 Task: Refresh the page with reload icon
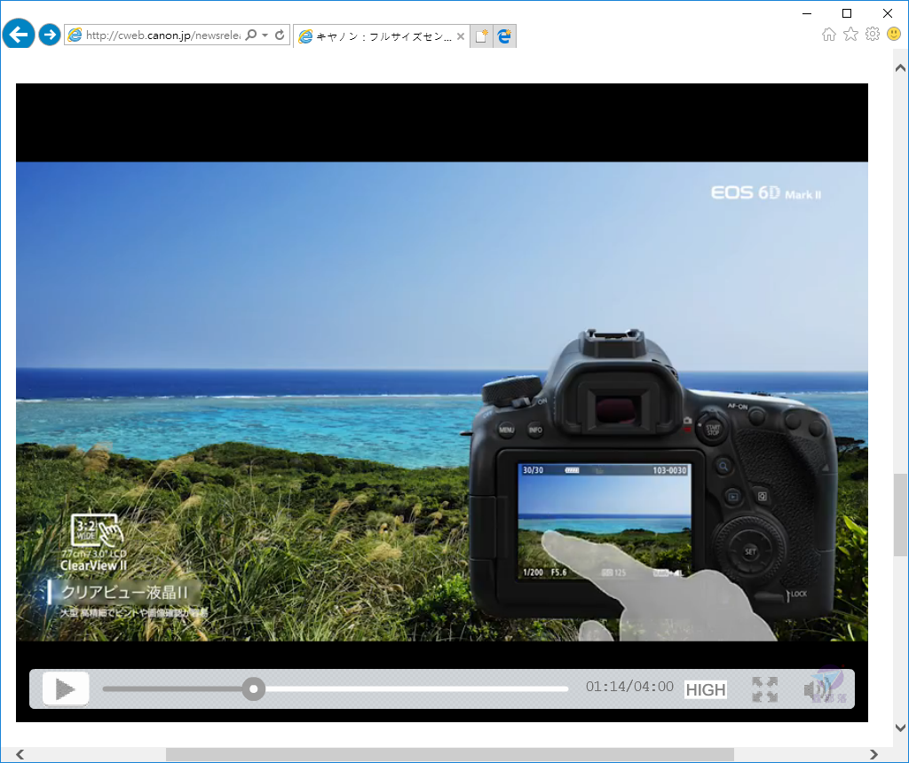(x=280, y=35)
